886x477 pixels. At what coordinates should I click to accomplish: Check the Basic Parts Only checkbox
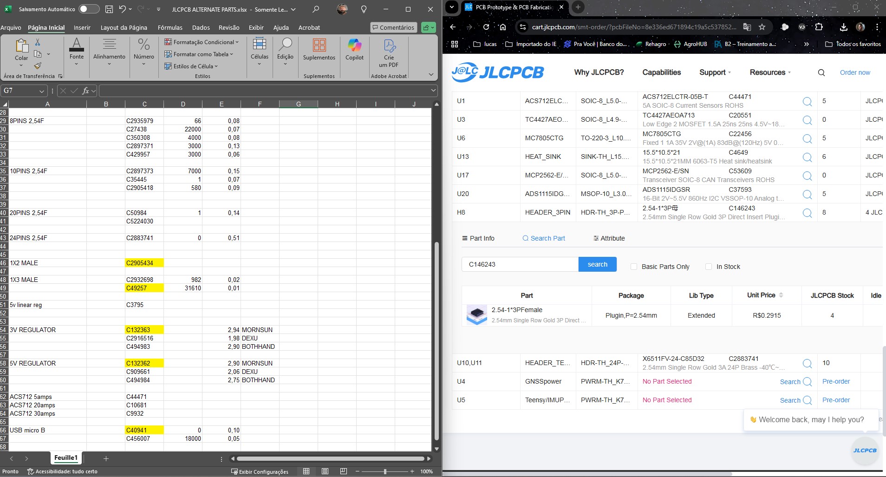(634, 267)
